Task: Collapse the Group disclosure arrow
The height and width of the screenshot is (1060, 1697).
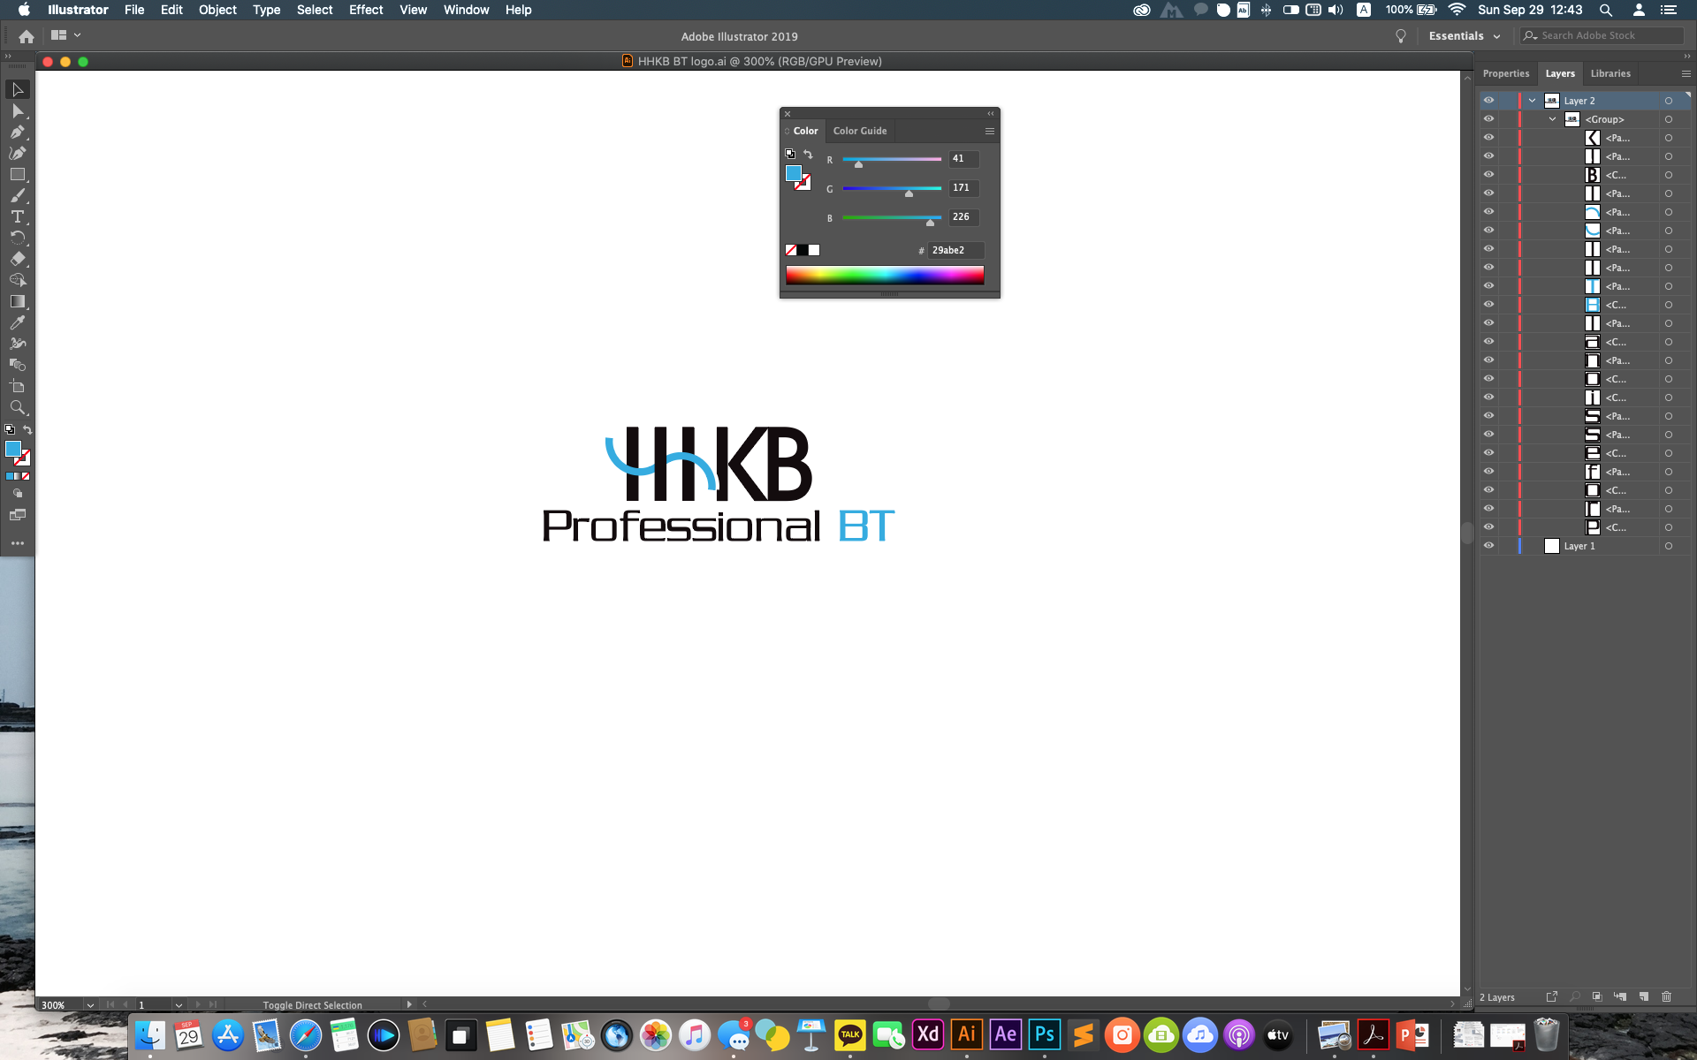Action: coord(1553,119)
